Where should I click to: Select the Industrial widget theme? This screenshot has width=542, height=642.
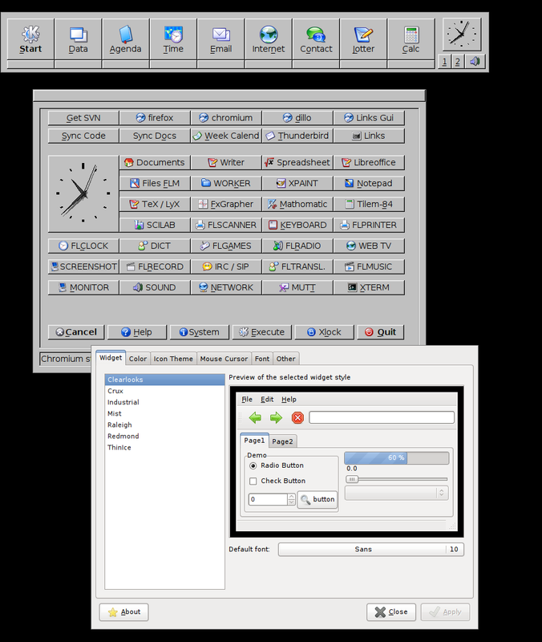pyautogui.click(x=165, y=403)
